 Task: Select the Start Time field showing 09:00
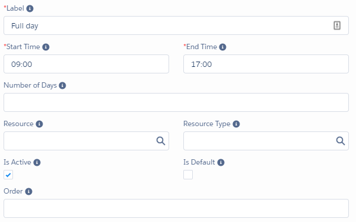[x=86, y=64]
